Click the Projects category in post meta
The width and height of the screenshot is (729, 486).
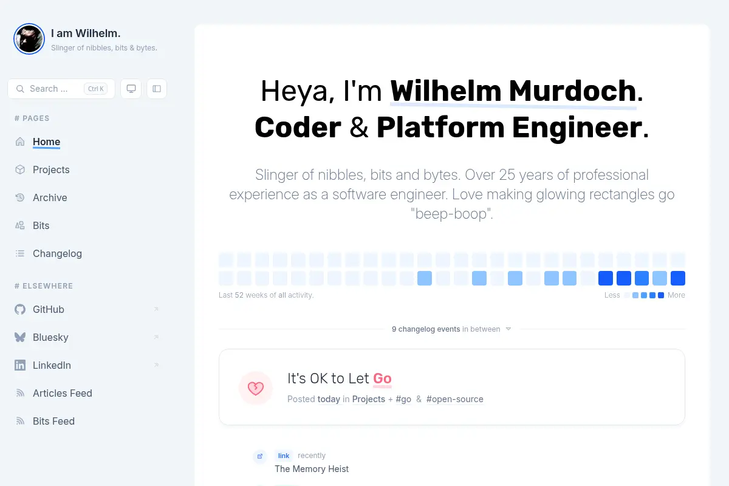point(368,399)
